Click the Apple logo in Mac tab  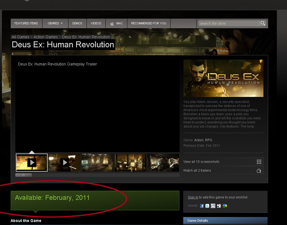pyautogui.click(x=112, y=24)
